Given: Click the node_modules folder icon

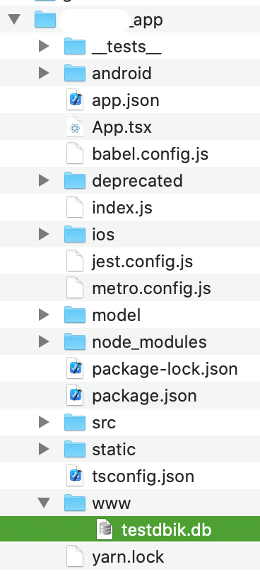Looking at the screenshot, I should [75, 341].
